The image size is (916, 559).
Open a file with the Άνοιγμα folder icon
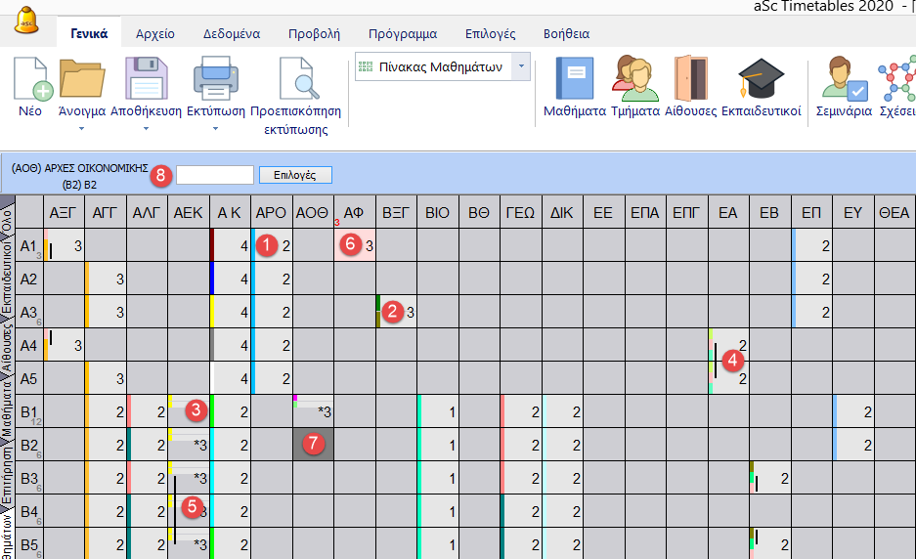click(x=81, y=80)
